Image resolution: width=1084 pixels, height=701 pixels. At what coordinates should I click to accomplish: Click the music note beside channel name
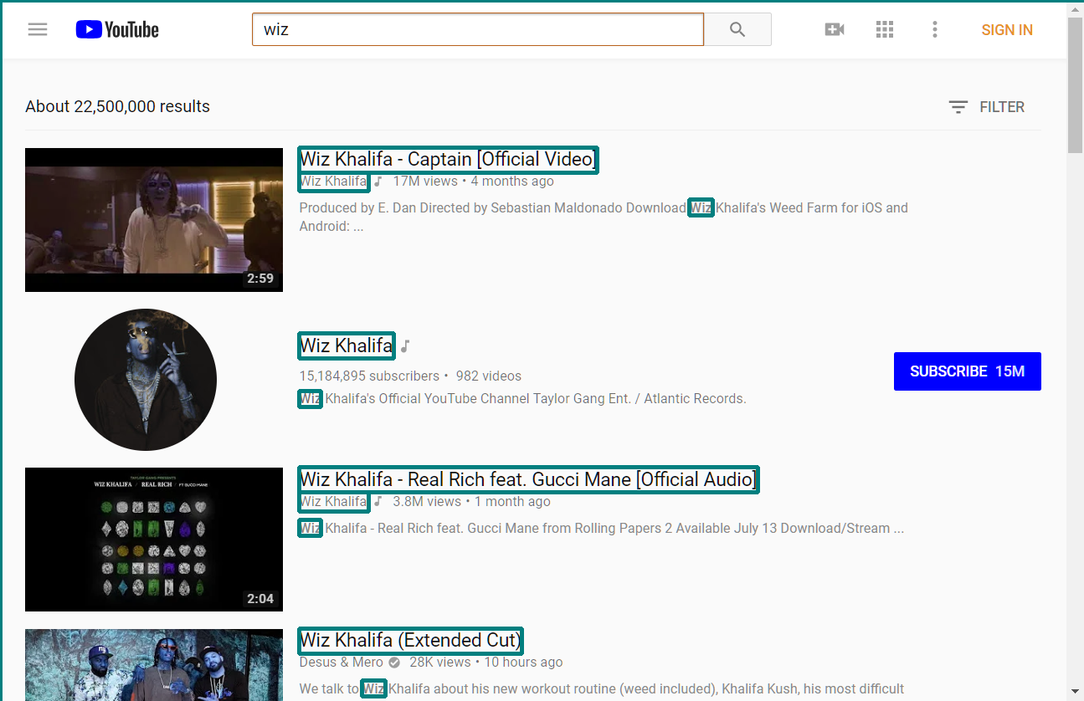405,346
